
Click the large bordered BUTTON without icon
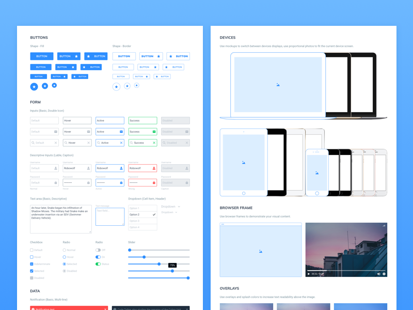coord(124,56)
